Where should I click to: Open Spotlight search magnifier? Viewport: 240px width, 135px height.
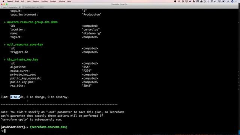point(228,1)
